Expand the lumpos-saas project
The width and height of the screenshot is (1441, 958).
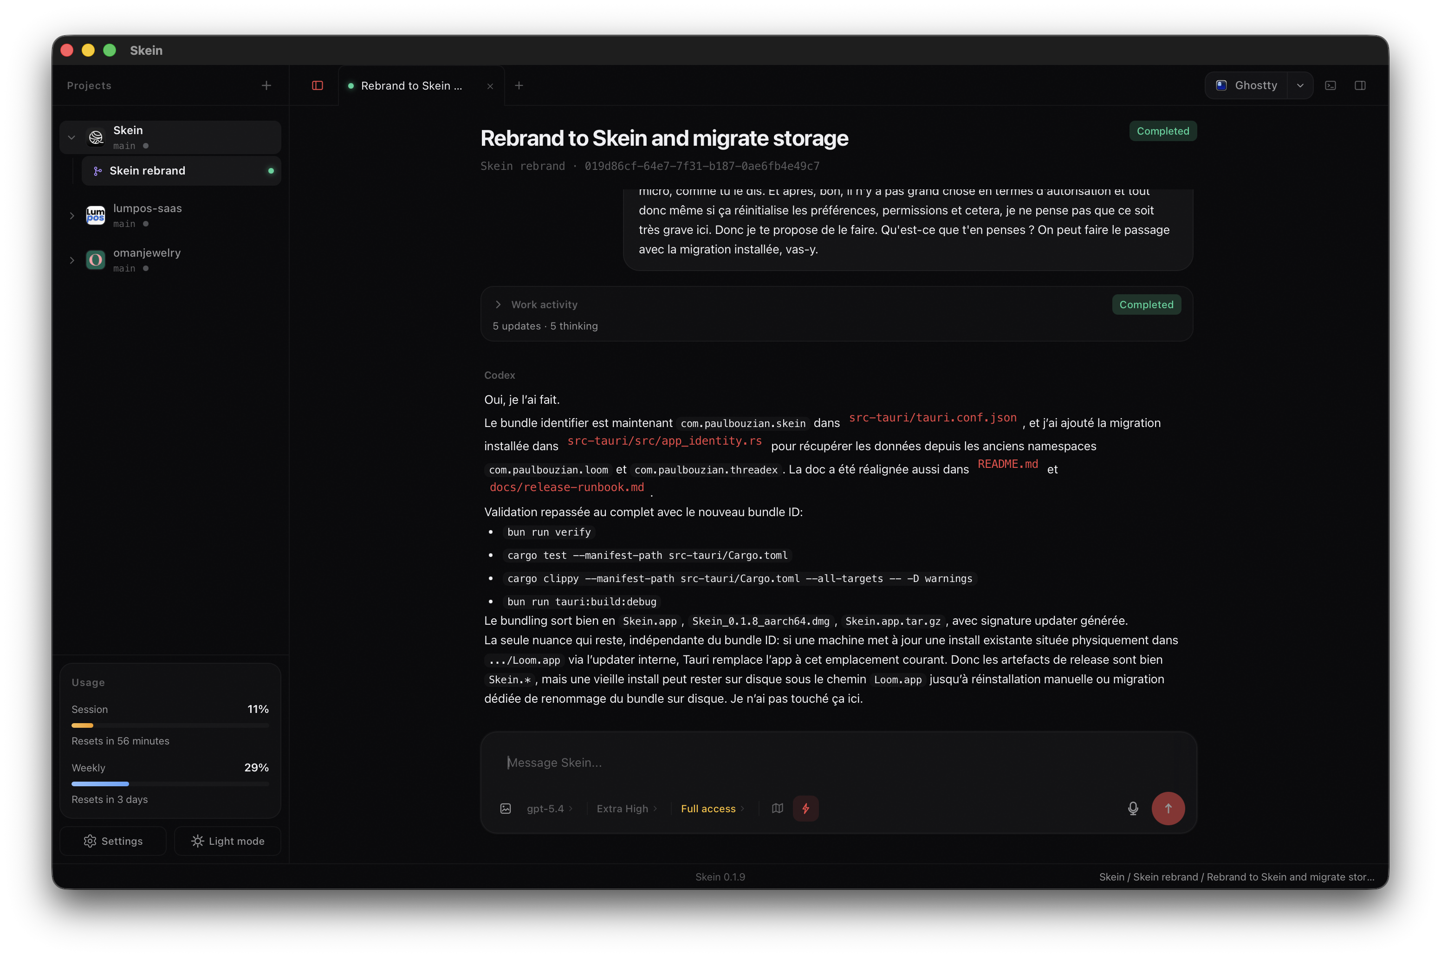coord(71,216)
